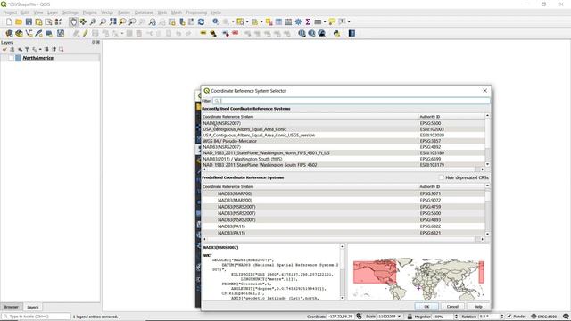The height and width of the screenshot is (321, 571).
Task: Select USA_Contiguous_Albers_Equal_Area_Conic ESRI:102003 row
Action: point(343,128)
